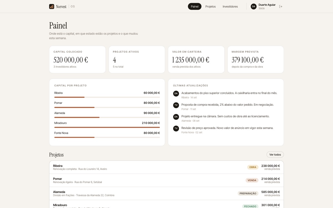333x208 pixels.
Task: Click the FECHADO status badge
Action: [x=250, y=206]
